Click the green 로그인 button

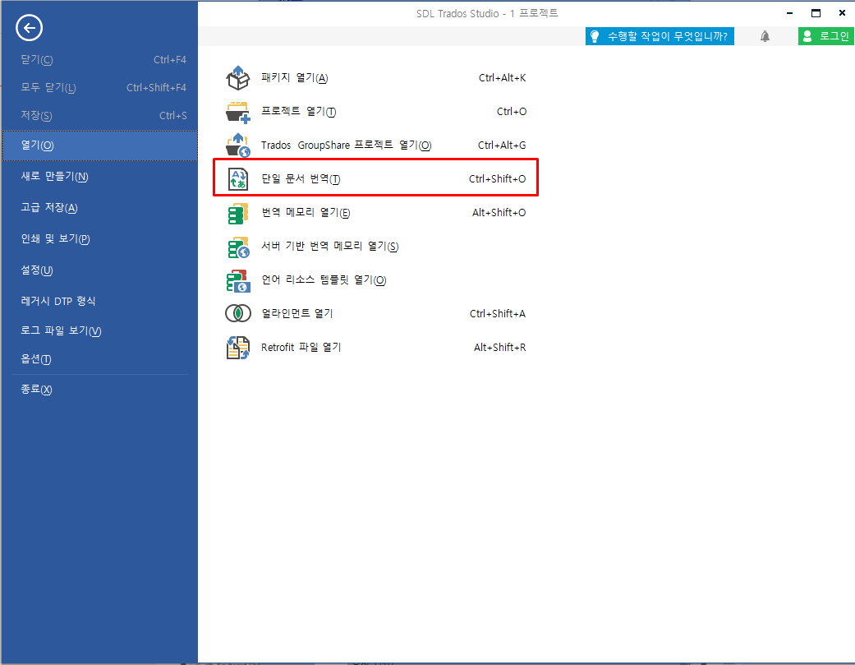point(825,37)
